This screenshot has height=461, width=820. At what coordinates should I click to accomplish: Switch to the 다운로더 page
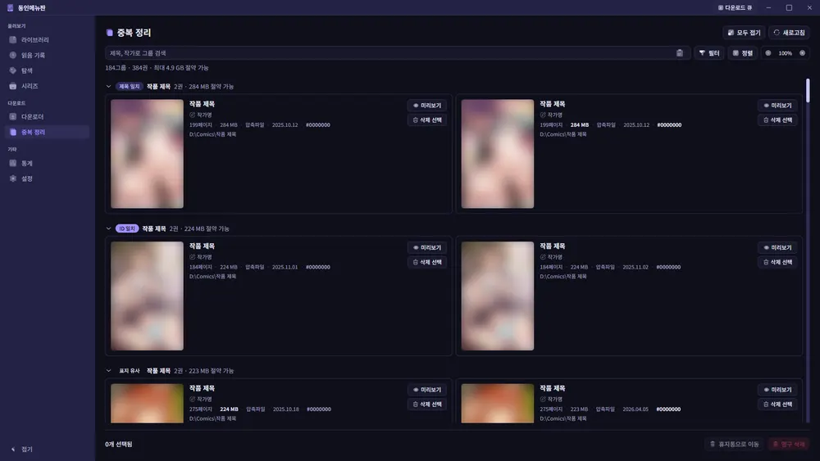[47, 116]
